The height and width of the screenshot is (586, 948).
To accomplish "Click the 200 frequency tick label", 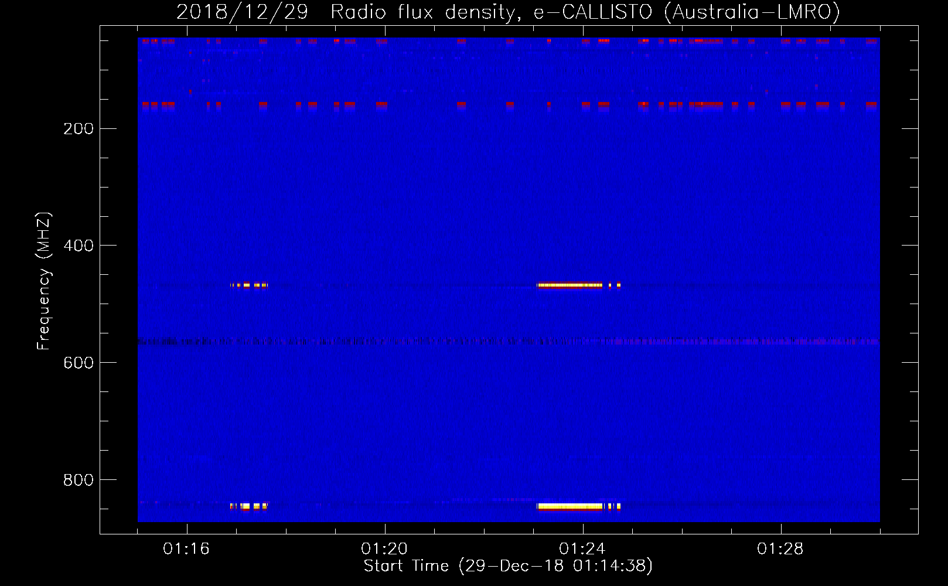I will [x=79, y=129].
